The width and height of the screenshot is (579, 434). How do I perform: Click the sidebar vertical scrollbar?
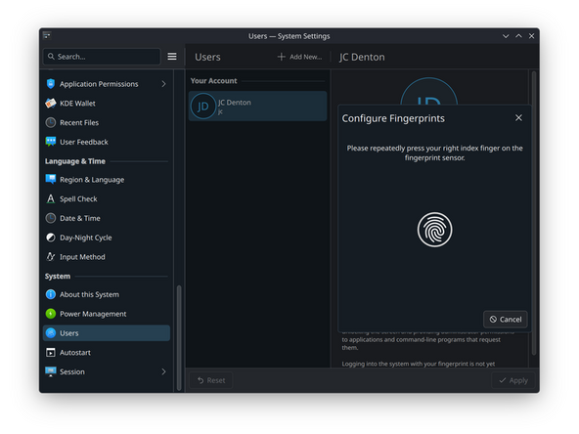179,337
